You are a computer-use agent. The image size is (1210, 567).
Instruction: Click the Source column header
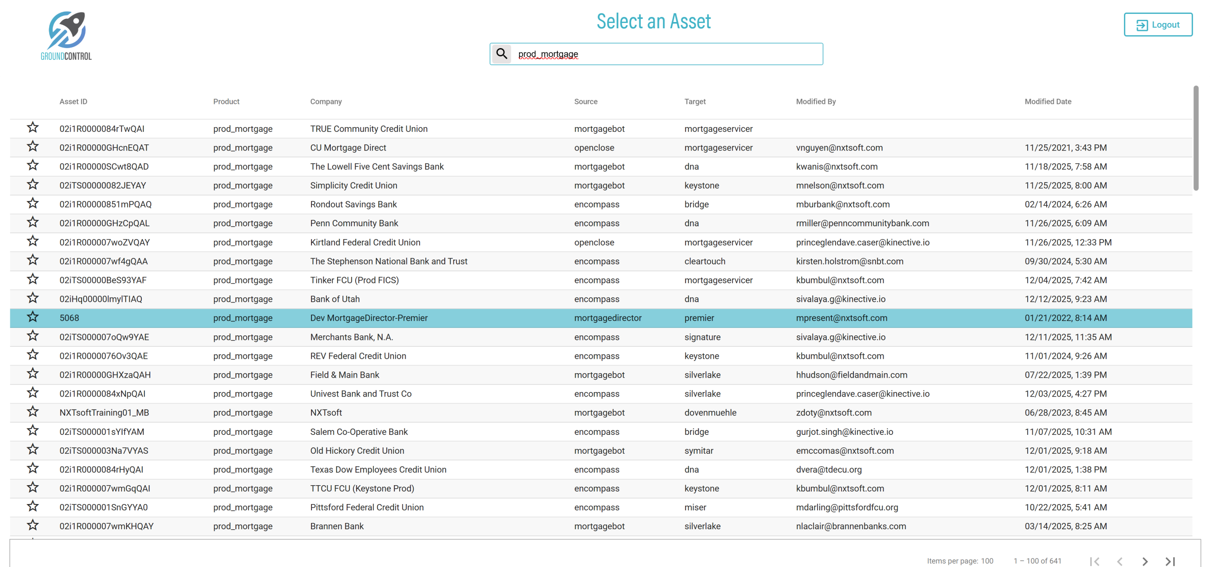[585, 101]
